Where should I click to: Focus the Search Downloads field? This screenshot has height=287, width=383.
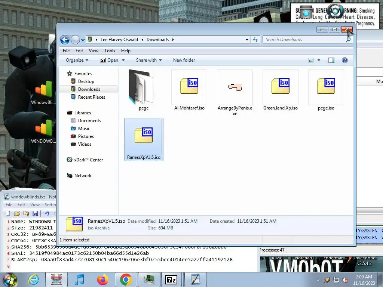pos(304,40)
